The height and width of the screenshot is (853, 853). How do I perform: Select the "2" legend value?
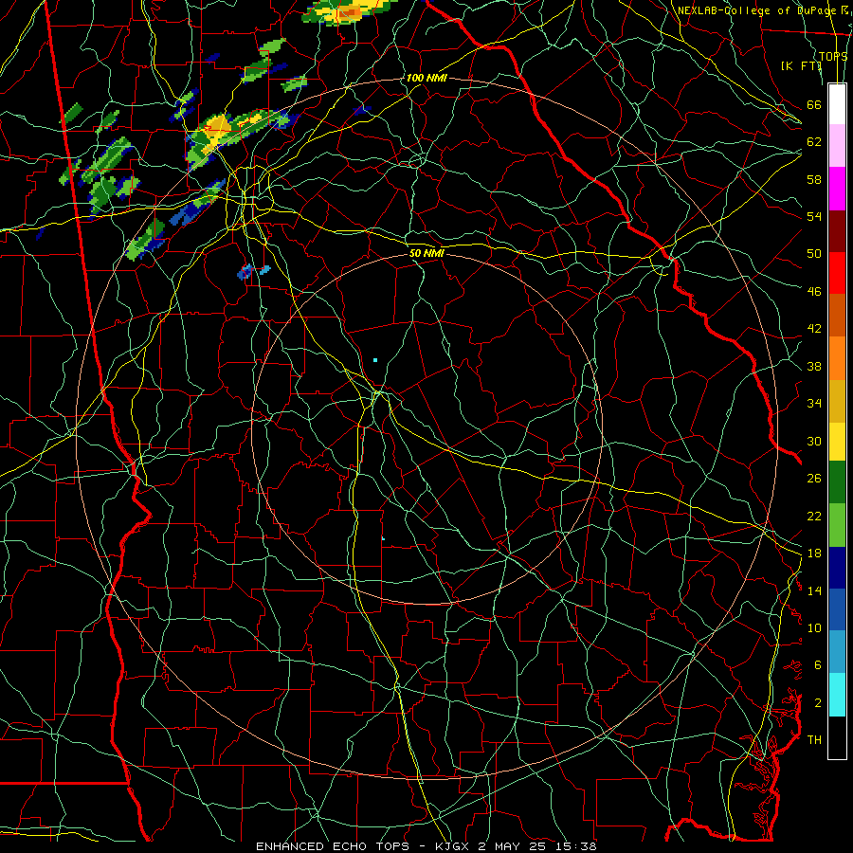click(x=817, y=702)
